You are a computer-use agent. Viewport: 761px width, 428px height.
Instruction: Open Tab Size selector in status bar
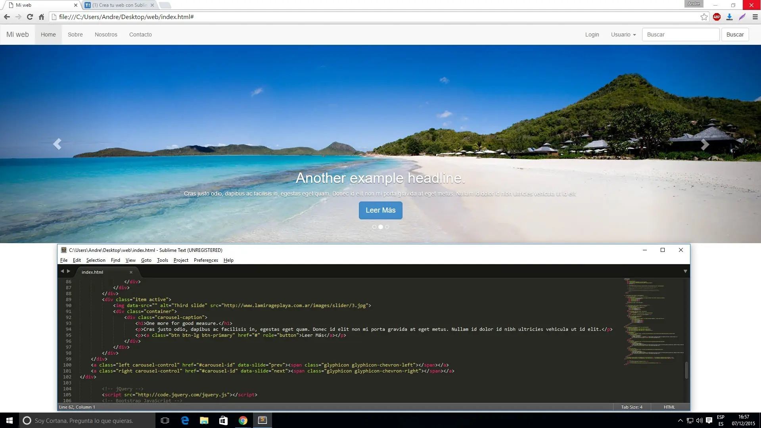632,407
